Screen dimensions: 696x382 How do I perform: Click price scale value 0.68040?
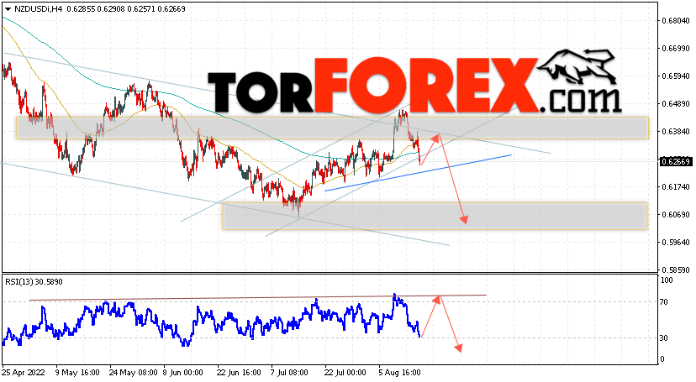(x=676, y=21)
